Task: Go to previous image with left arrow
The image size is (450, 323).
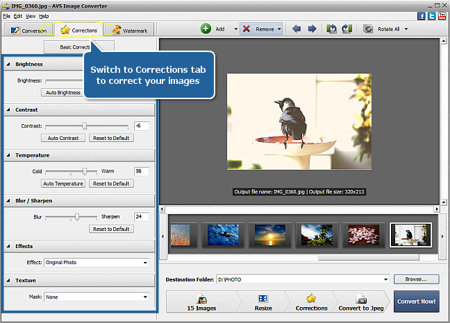Action: 297,28
